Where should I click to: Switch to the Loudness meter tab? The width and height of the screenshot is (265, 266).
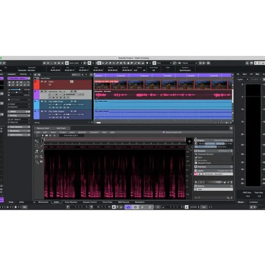pyautogui.click(x=253, y=202)
